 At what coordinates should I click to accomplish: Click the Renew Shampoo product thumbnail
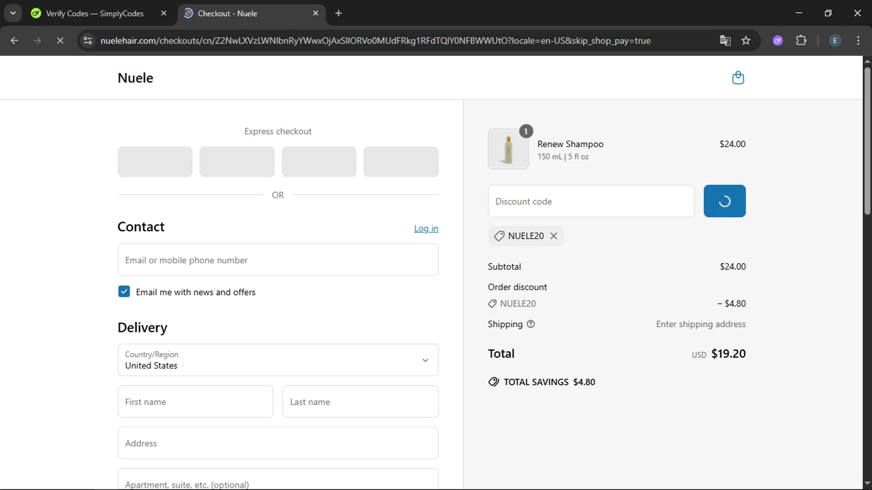point(508,149)
